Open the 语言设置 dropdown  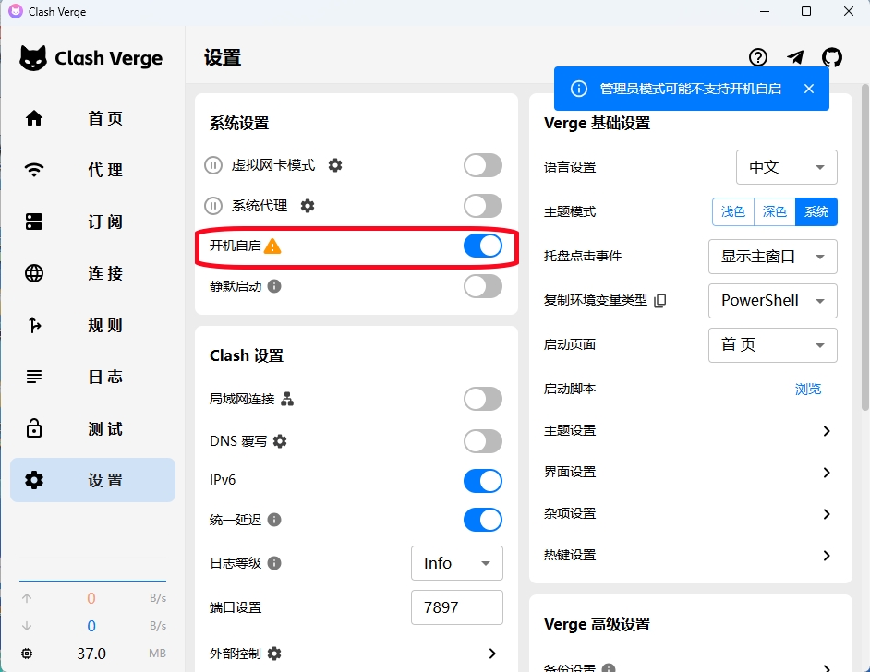[786, 167]
